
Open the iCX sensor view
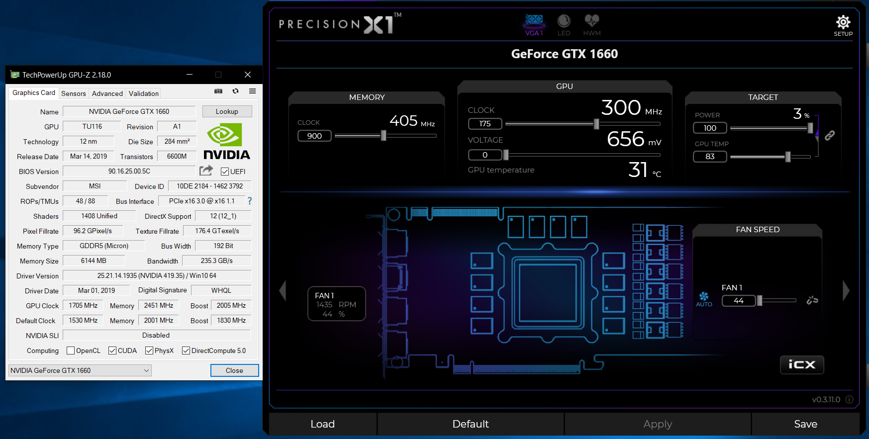click(802, 365)
